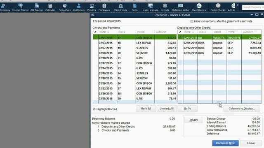Screen dimensions: 264x148
Task: Open the Calendar
Action: pyautogui.click(x=50, y=7)
